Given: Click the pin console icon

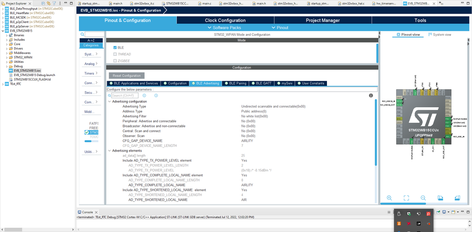Looking at the screenshot, I should [x=438, y=212].
